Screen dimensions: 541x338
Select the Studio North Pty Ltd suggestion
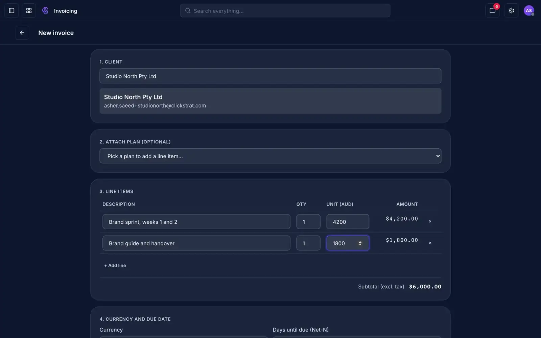point(270,101)
